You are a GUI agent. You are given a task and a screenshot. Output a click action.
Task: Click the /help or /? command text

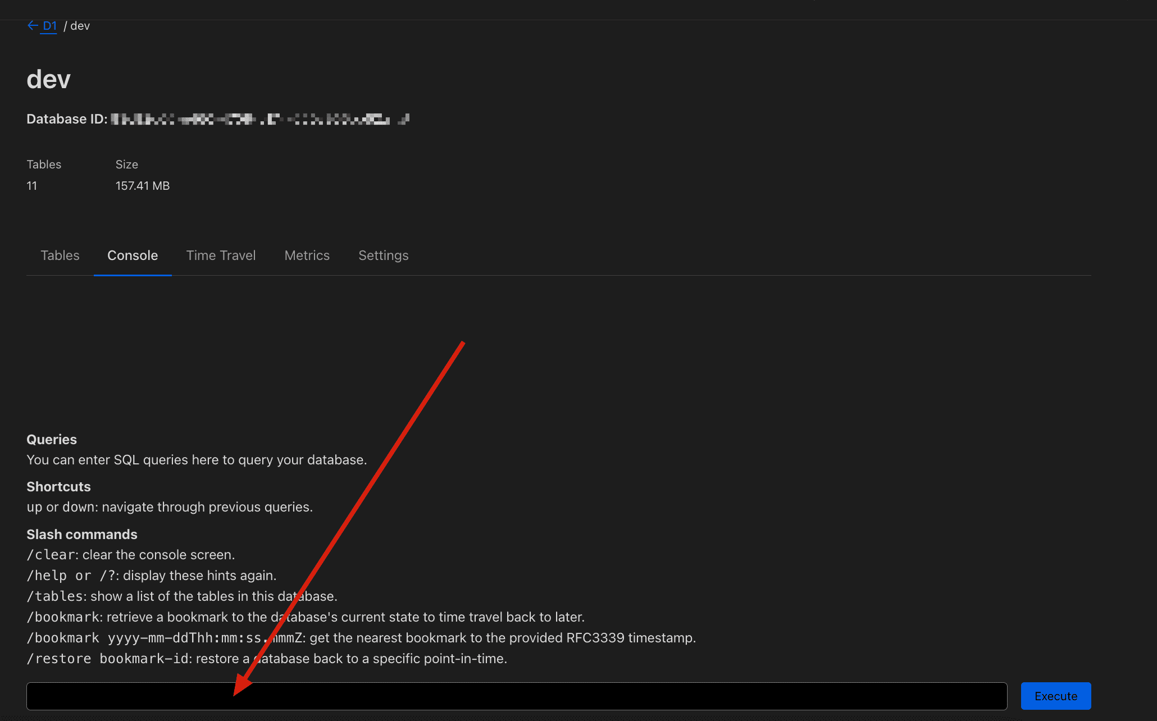point(71,576)
